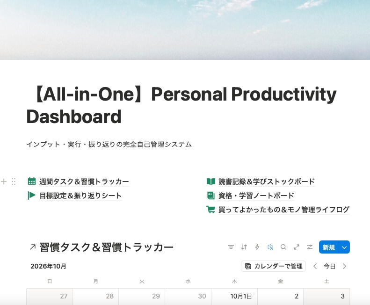
Task: Go to previous month with left chevron
Action: [315, 266]
